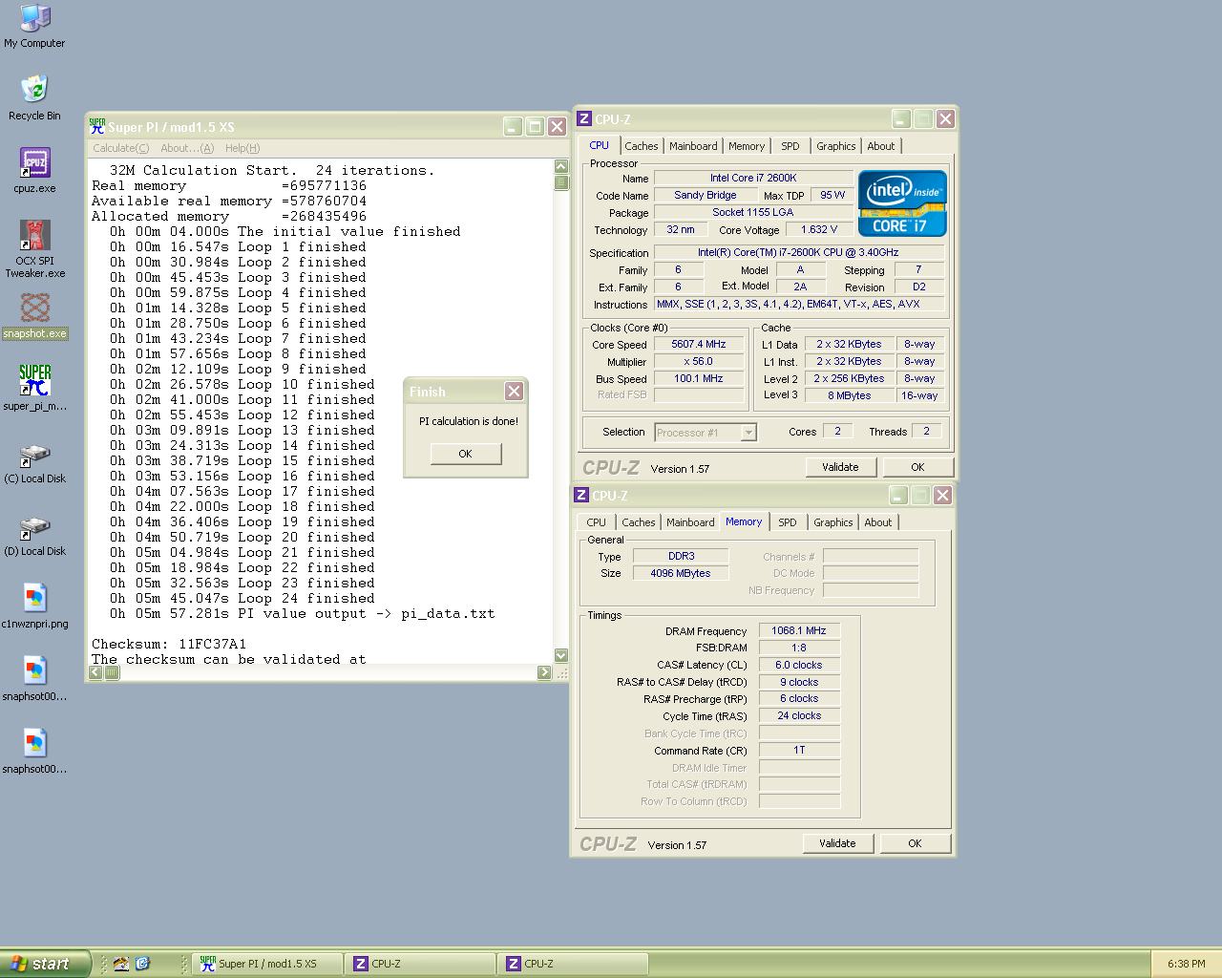Open (C) Local Disk shortcut
1222x978 pixels.
pyautogui.click(x=34, y=455)
